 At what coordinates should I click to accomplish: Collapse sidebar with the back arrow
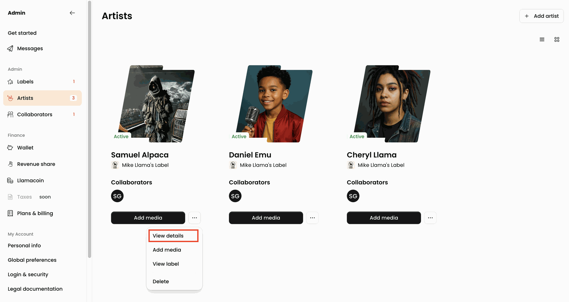[x=72, y=13]
